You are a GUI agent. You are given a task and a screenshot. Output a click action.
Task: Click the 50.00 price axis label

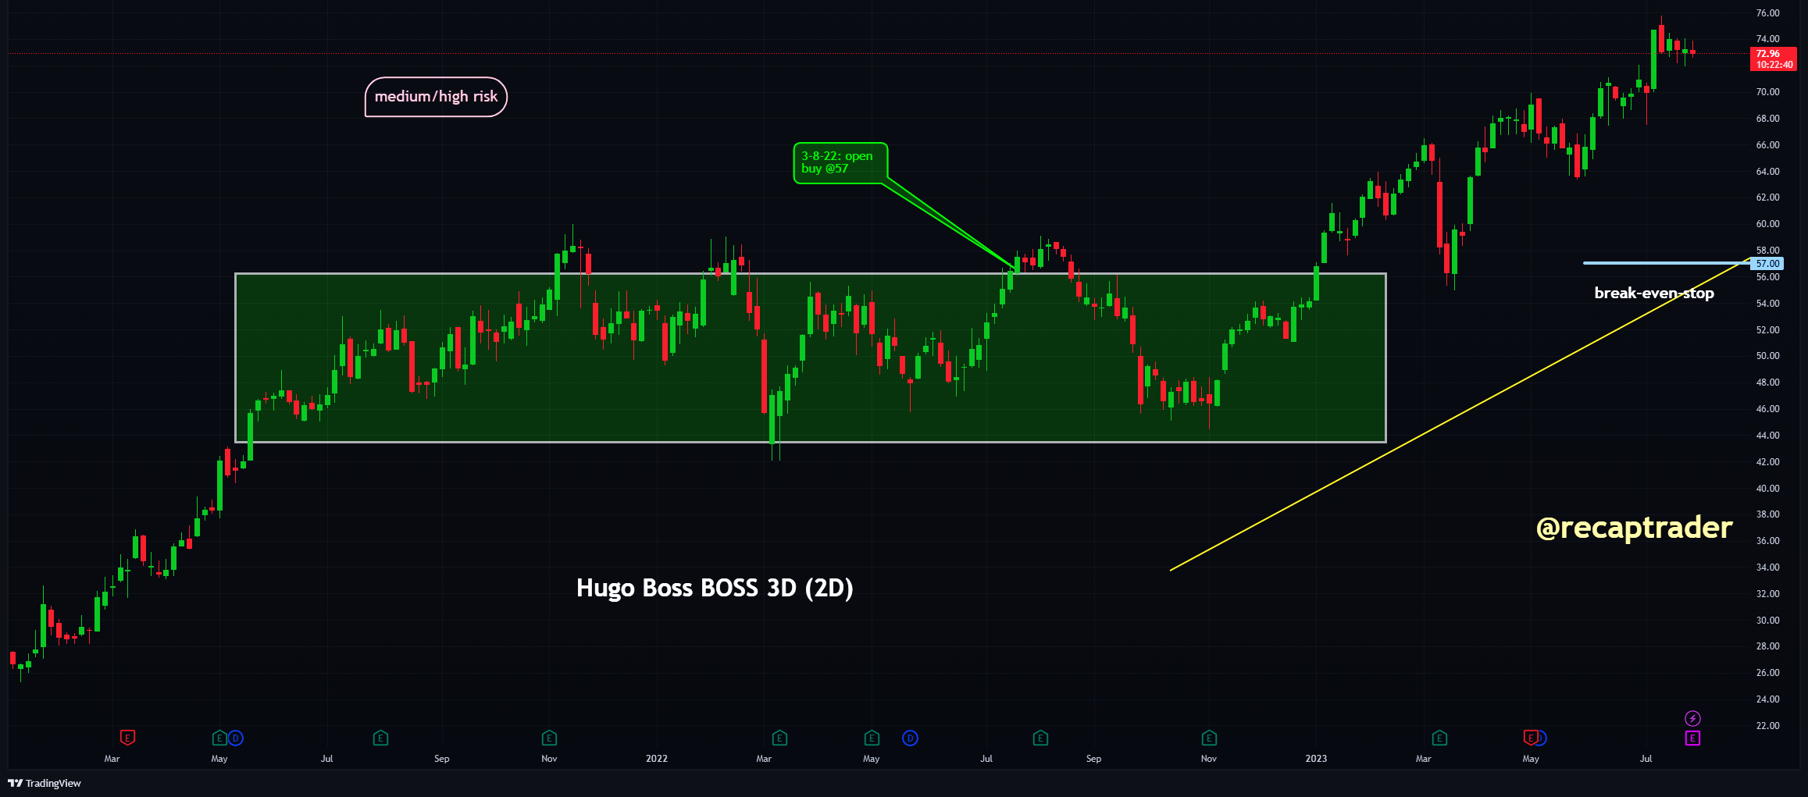pyautogui.click(x=1767, y=356)
